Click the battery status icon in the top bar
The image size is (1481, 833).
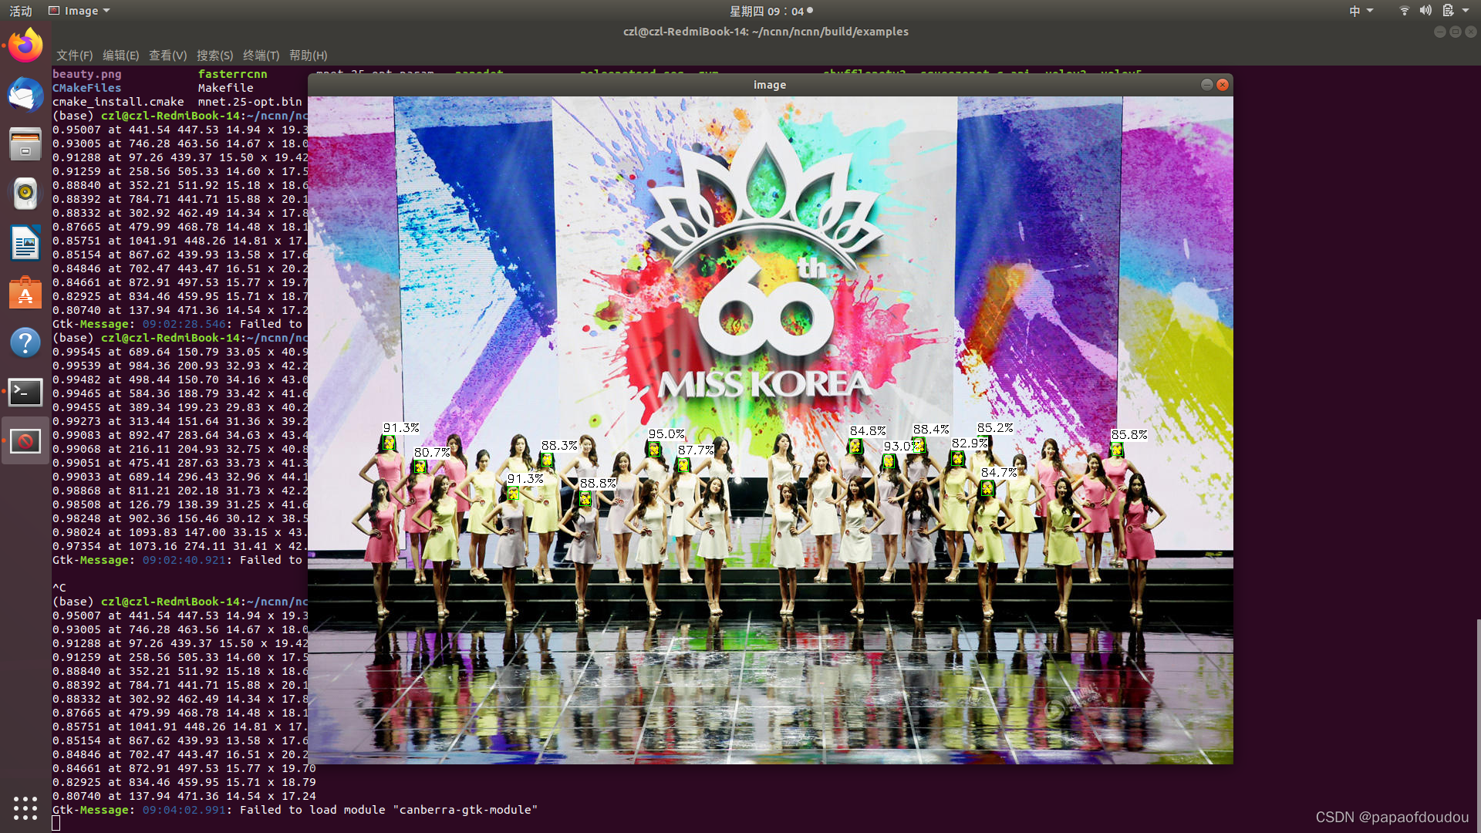1448,11
